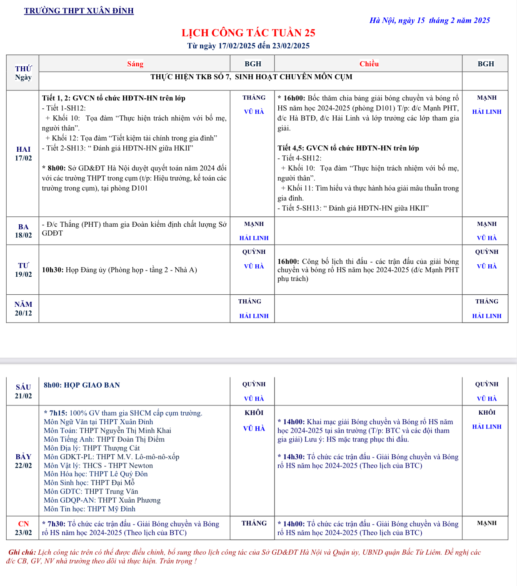Click the '16h00: Bốc thăm chia bảng' entry
Screen dimensions: 517x586
pyautogui.click(x=368, y=113)
